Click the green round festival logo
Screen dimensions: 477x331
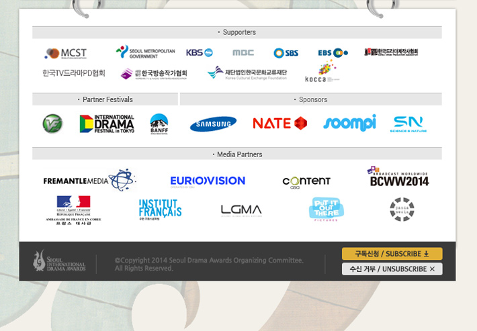click(x=52, y=124)
